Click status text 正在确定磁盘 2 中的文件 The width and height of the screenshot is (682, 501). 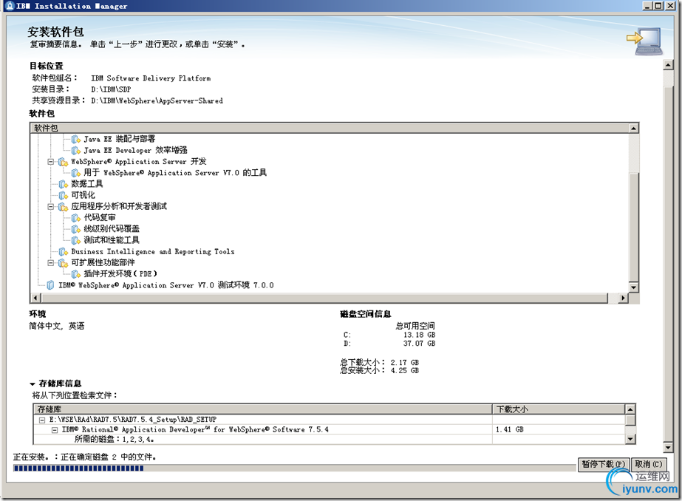[109, 457]
